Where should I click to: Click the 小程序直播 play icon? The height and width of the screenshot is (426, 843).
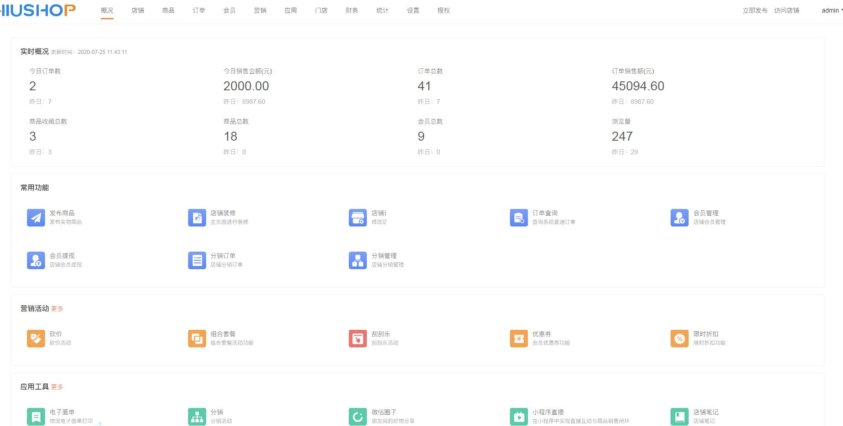point(519,417)
